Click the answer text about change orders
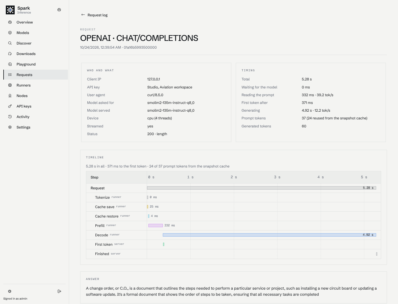 [231, 291]
